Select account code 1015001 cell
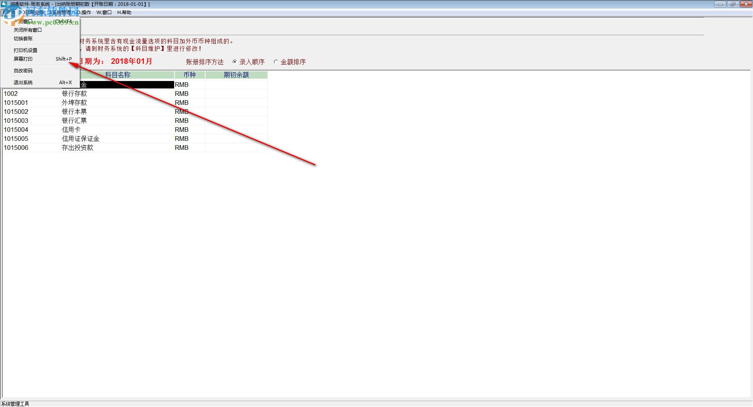 click(x=32, y=103)
